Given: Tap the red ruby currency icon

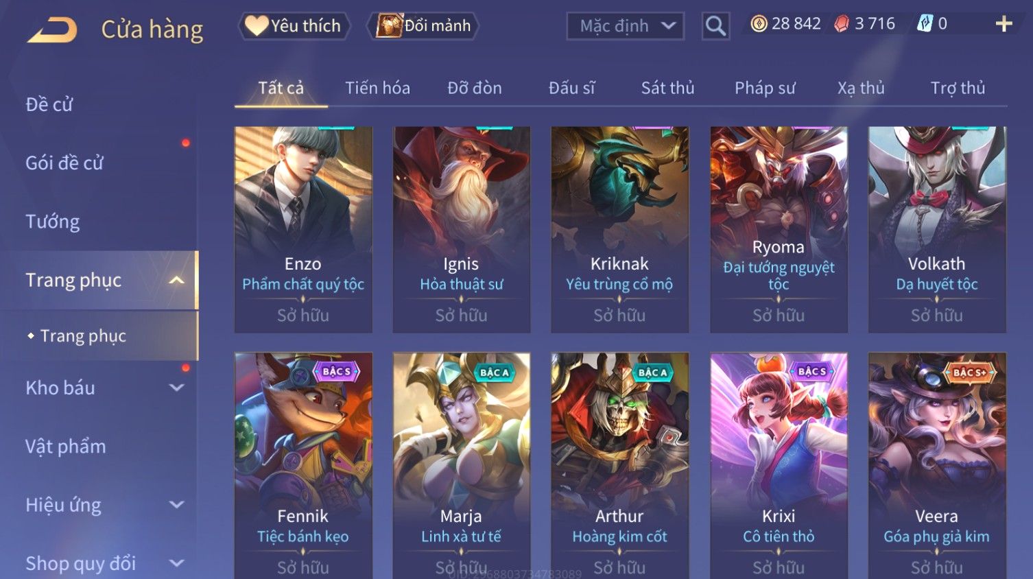Looking at the screenshot, I should (842, 24).
